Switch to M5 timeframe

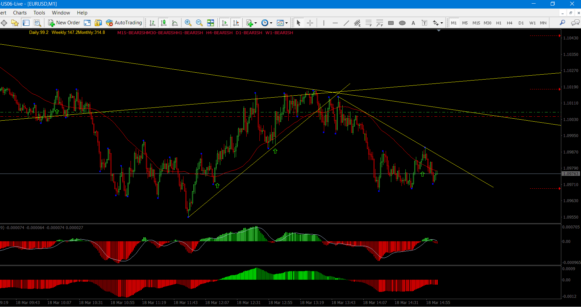(465, 23)
